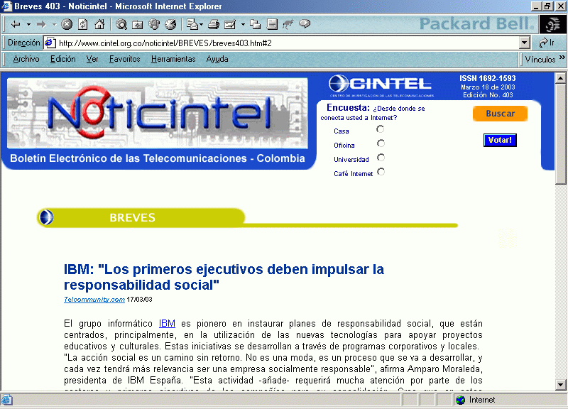Open the Archivo menu

tap(26, 59)
